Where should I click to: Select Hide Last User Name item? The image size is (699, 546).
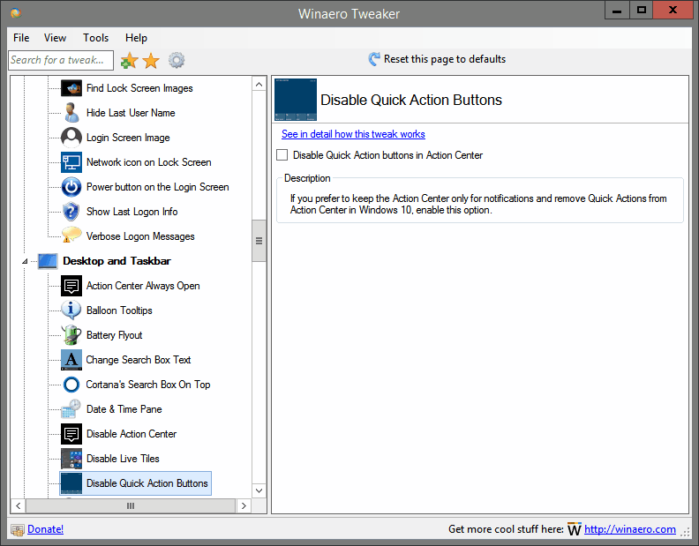pyautogui.click(x=131, y=113)
